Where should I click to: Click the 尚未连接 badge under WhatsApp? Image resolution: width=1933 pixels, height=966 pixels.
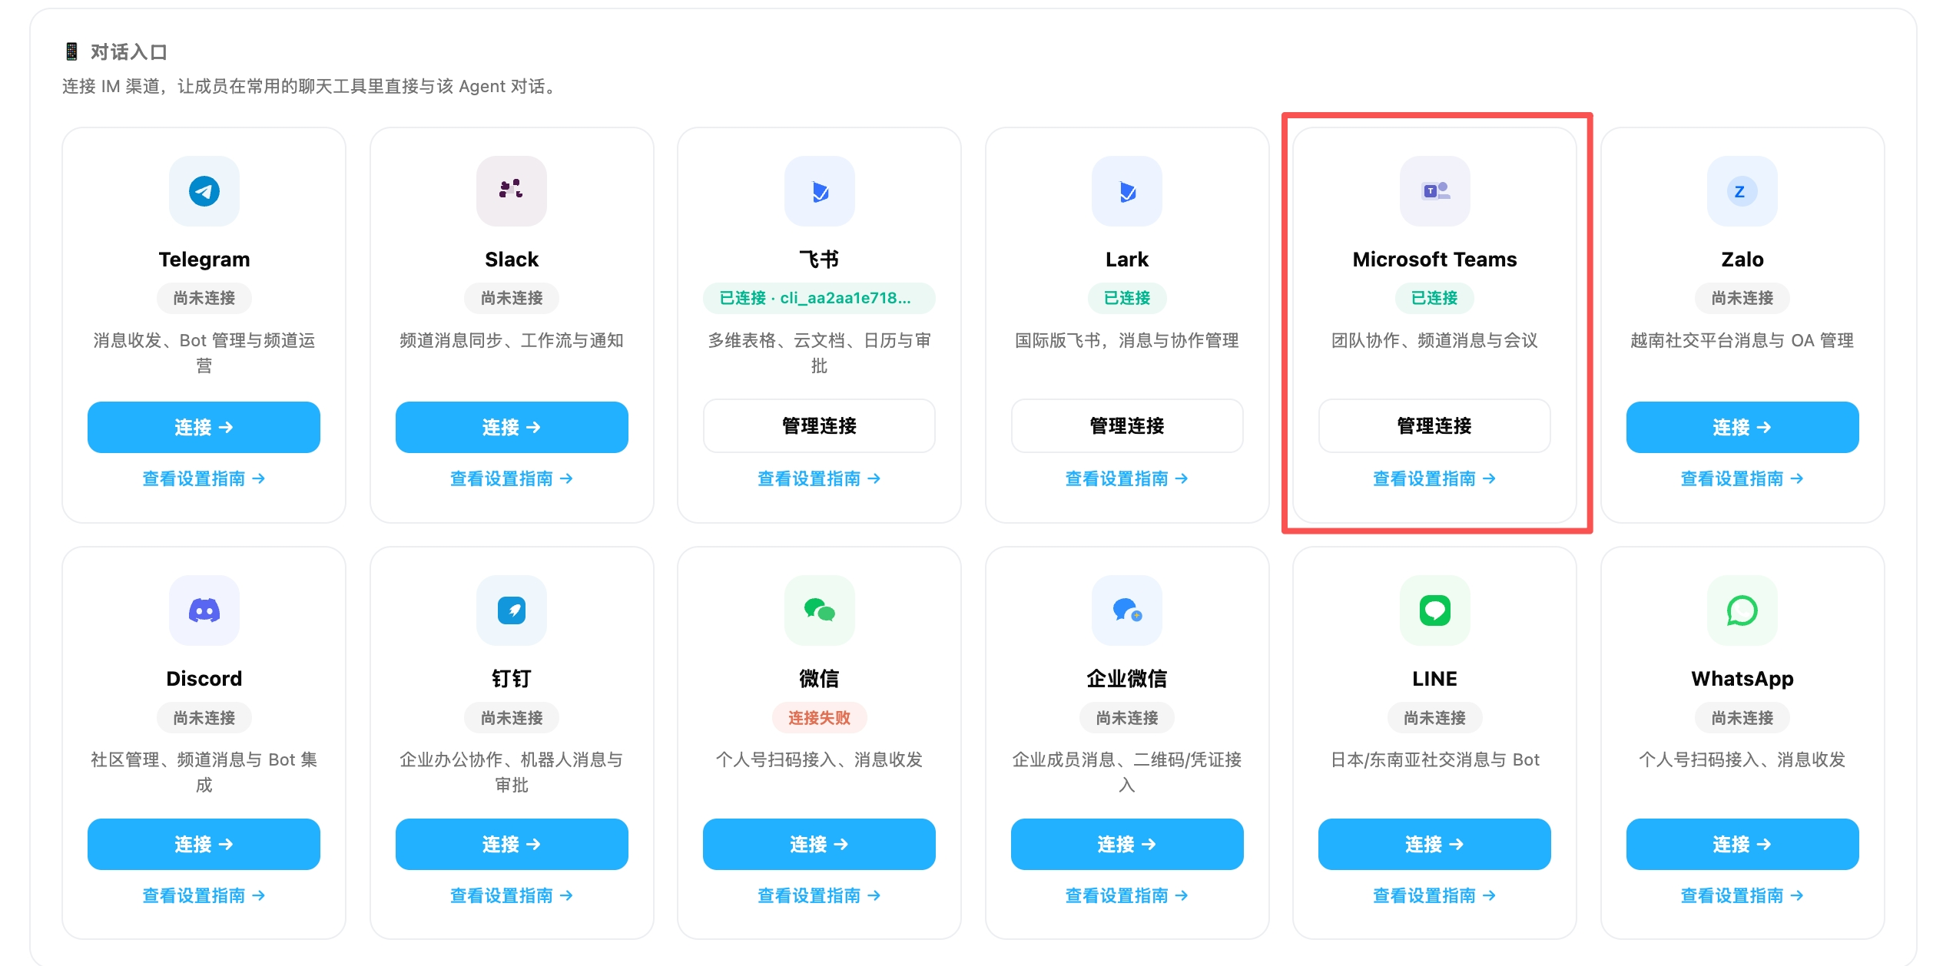[x=1742, y=718]
